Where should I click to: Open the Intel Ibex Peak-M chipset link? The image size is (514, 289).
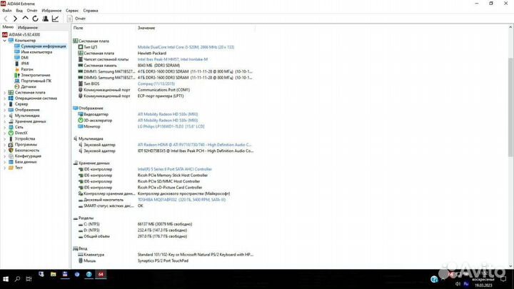point(173,59)
